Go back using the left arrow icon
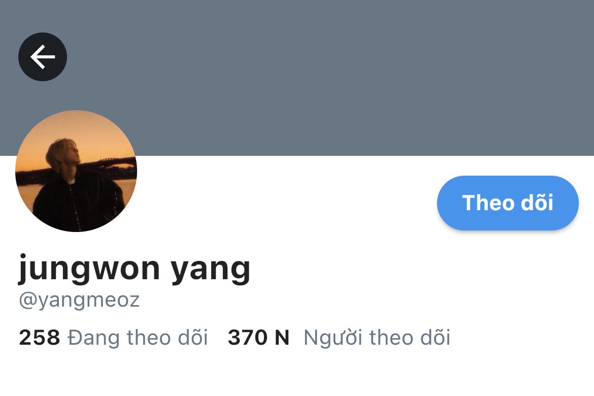Screen dimensions: 594x396 pyautogui.click(x=43, y=57)
